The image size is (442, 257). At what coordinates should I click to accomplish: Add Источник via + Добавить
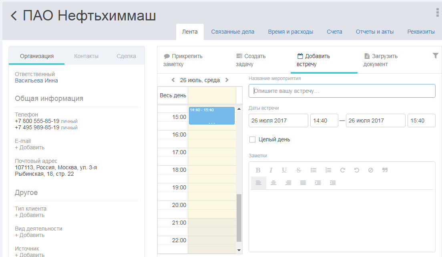(x=30, y=255)
